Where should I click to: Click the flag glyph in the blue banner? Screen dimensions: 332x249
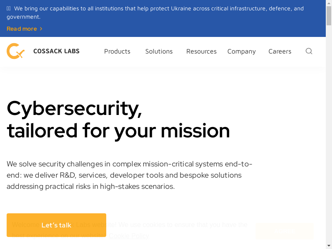point(9,8)
